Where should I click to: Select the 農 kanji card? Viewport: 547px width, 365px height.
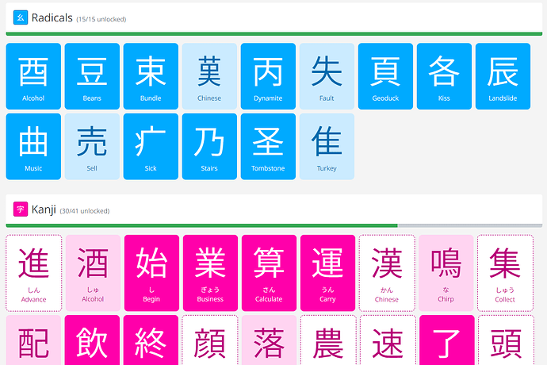click(328, 340)
